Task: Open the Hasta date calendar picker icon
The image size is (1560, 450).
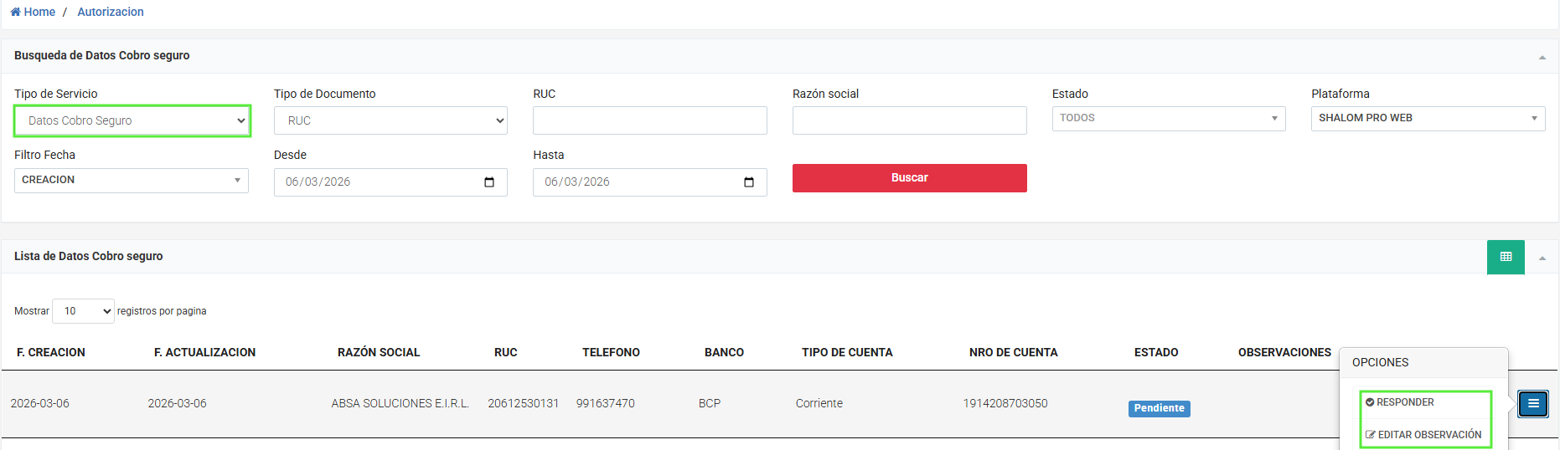Action: pyautogui.click(x=749, y=182)
